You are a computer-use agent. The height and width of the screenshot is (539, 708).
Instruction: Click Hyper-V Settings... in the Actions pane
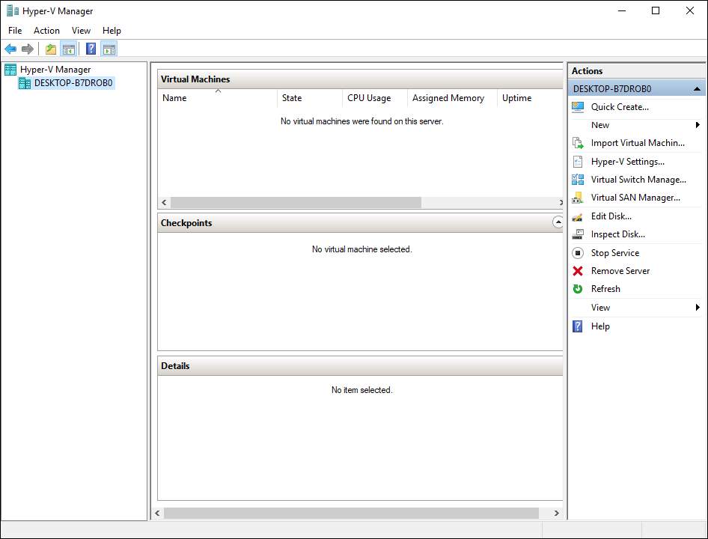point(627,162)
